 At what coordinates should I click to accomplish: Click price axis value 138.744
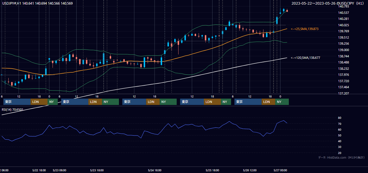click(343, 56)
